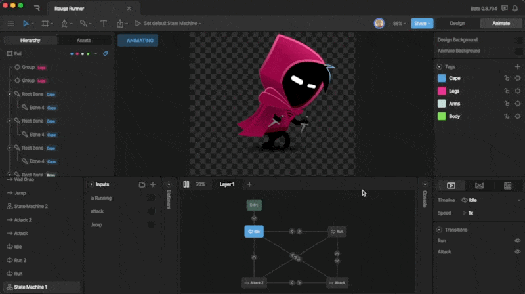Switch to Design mode

tap(457, 23)
